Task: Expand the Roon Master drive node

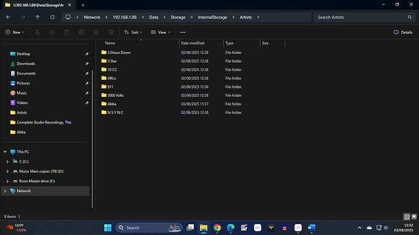Action: coord(7,181)
